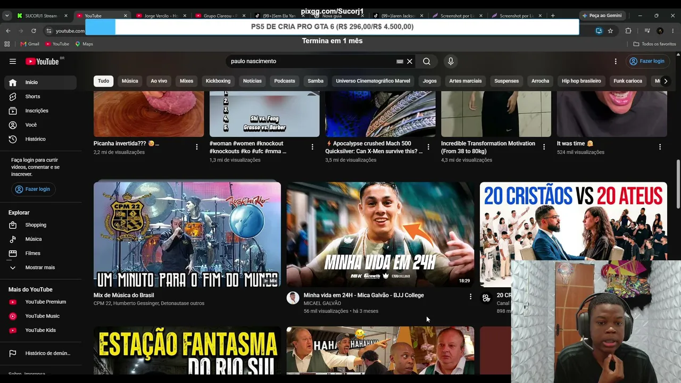This screenshot has width=681, height=383.
Task: Select the Tudo filter chip
Action: [x=104, y=81]
